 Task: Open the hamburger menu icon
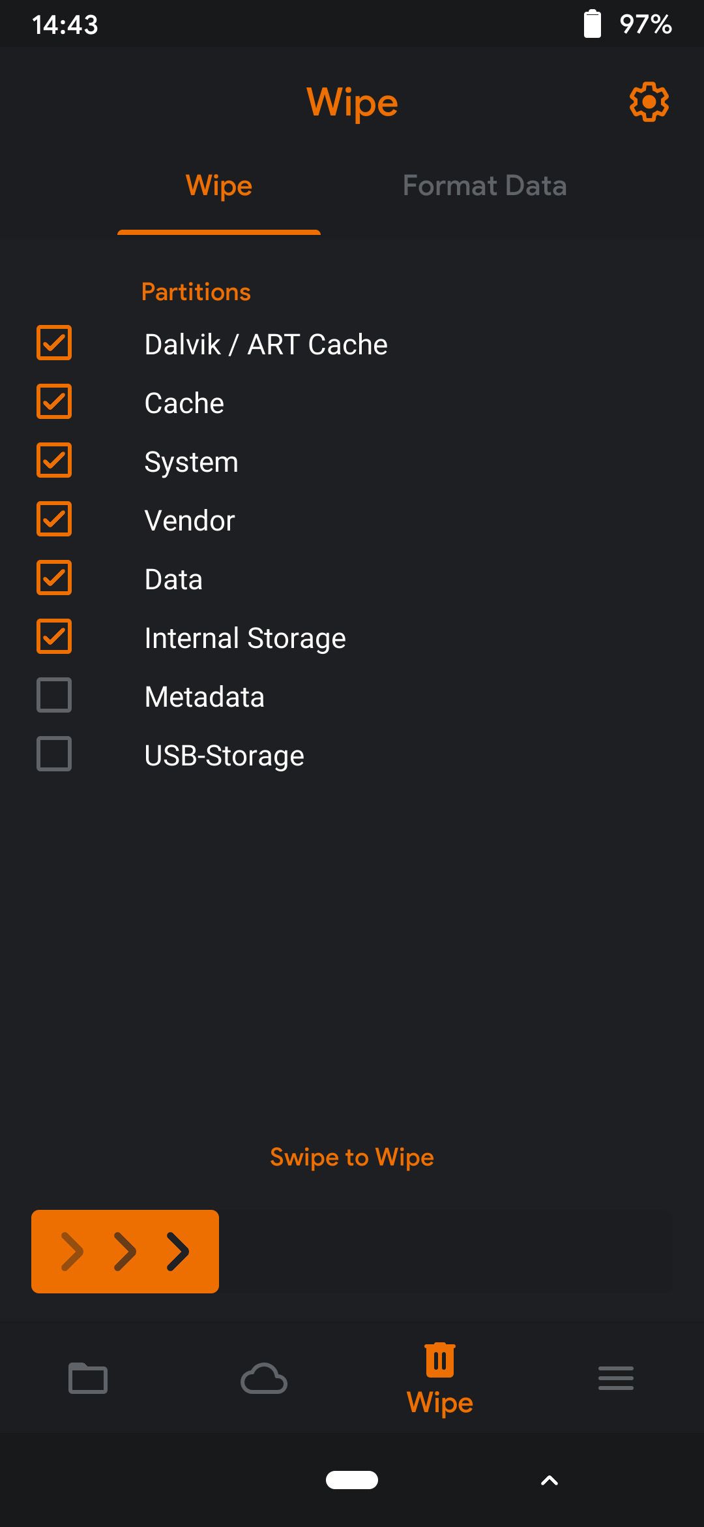point(616,1378)
